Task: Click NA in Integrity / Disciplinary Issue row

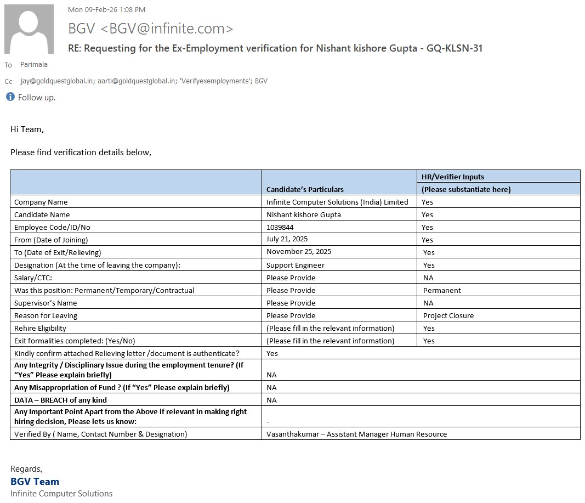Action: pos(271,375)
